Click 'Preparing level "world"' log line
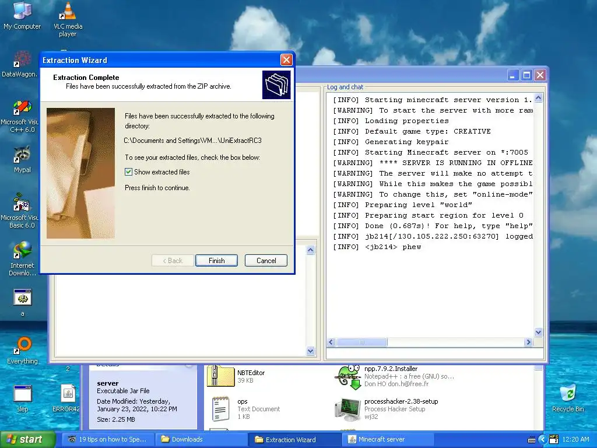This screenshot has width=597, height=448. point(403,205)
